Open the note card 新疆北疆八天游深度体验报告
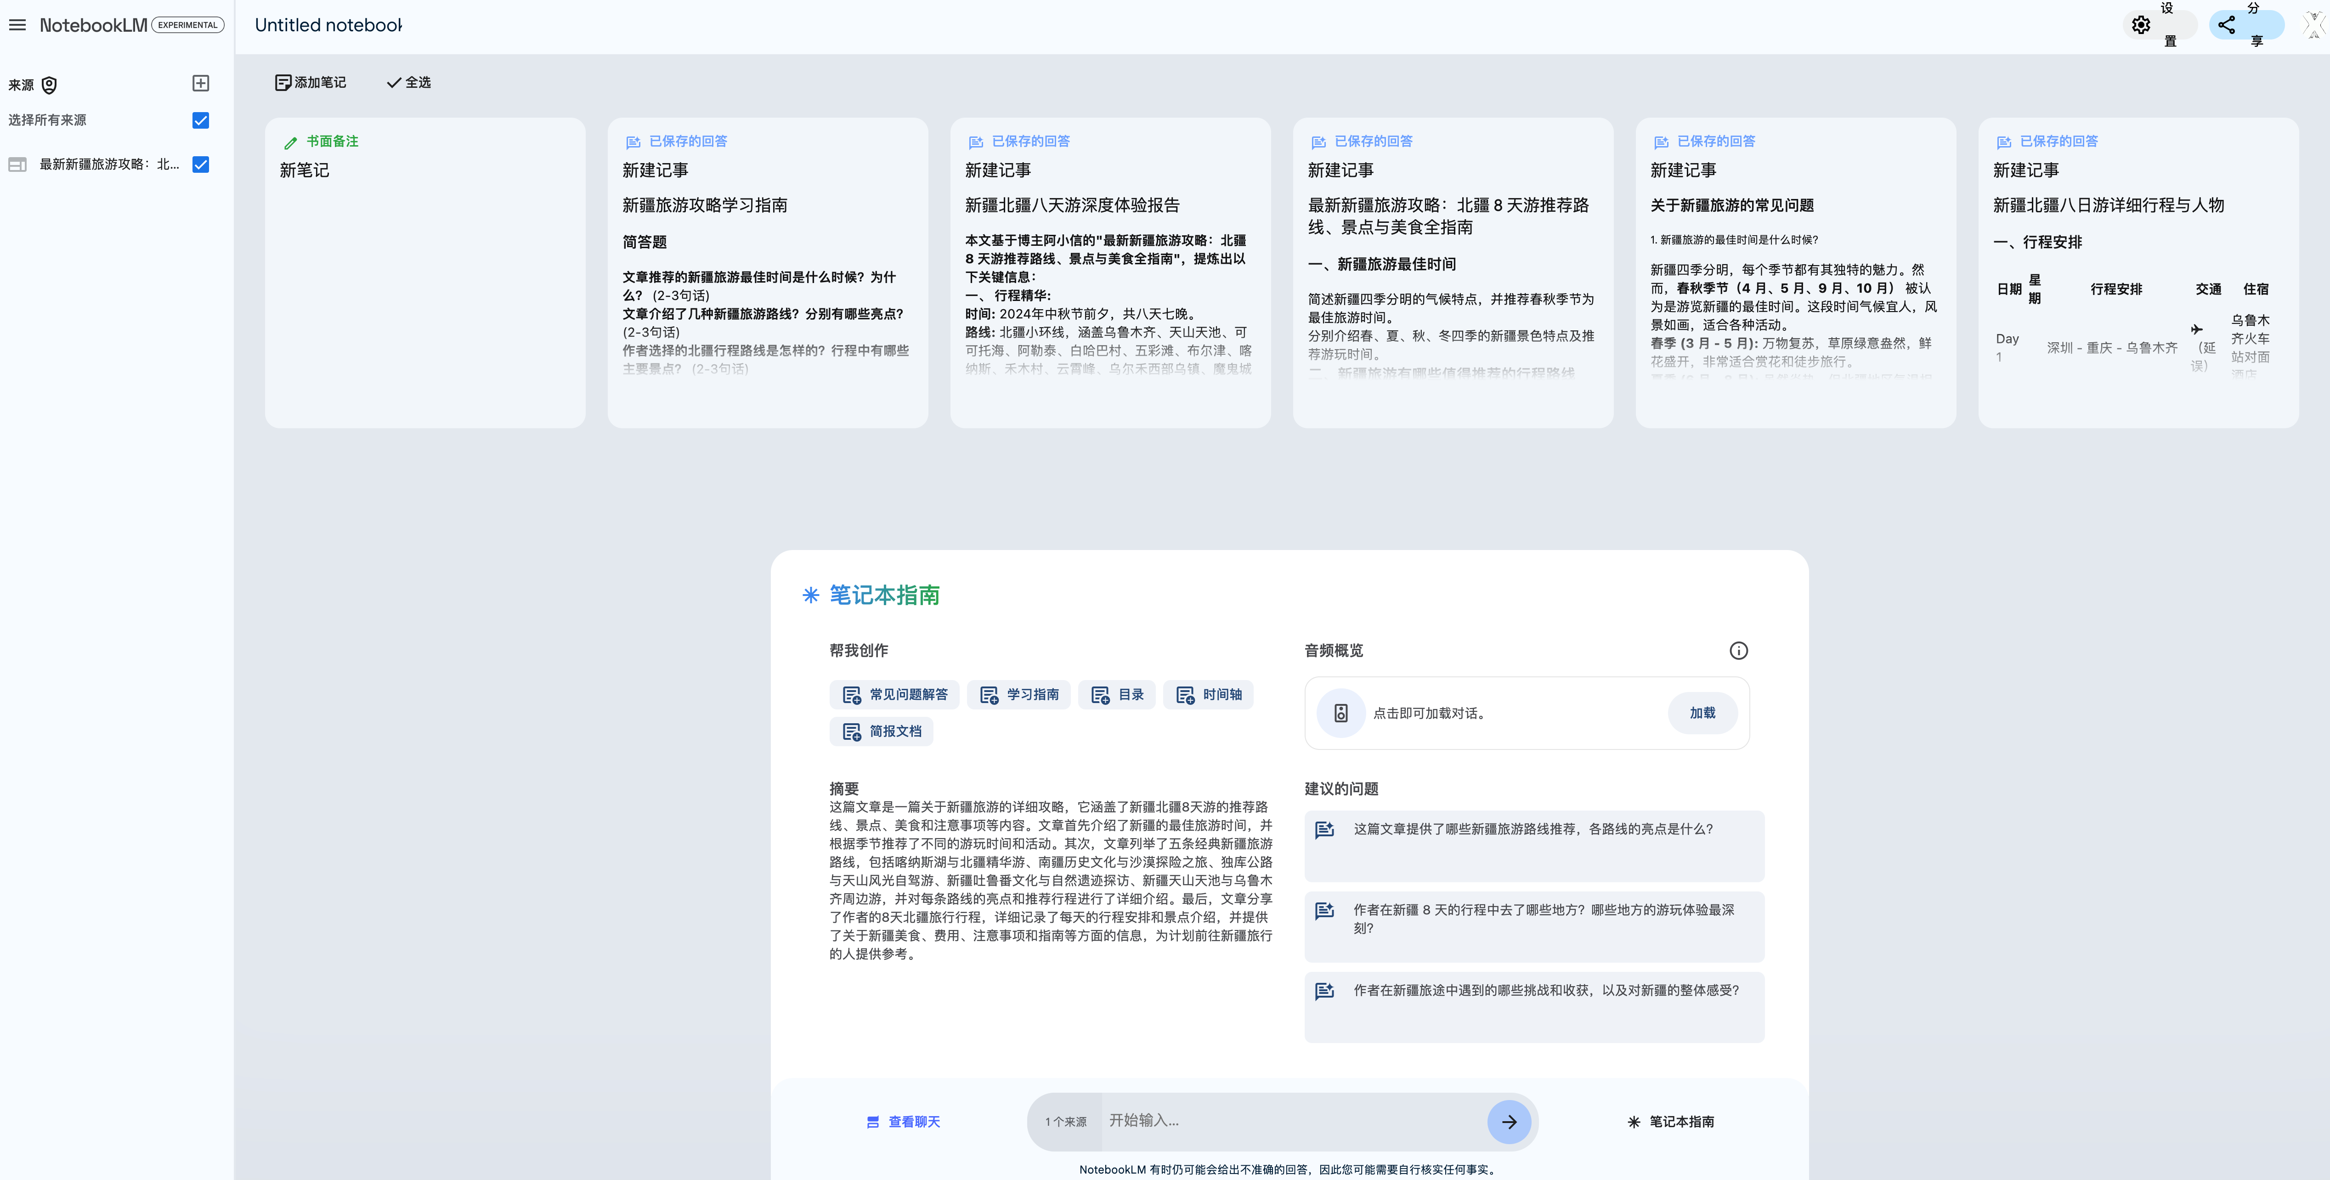This screenshot has width=2330, height=1180. click(x=1111, y=272)
